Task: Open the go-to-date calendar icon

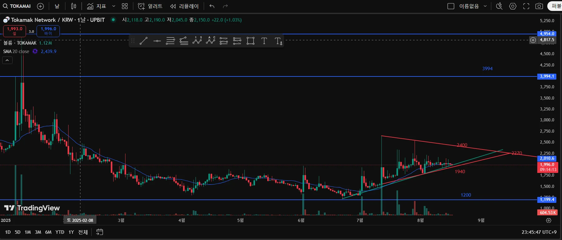Action: (100, 232)
